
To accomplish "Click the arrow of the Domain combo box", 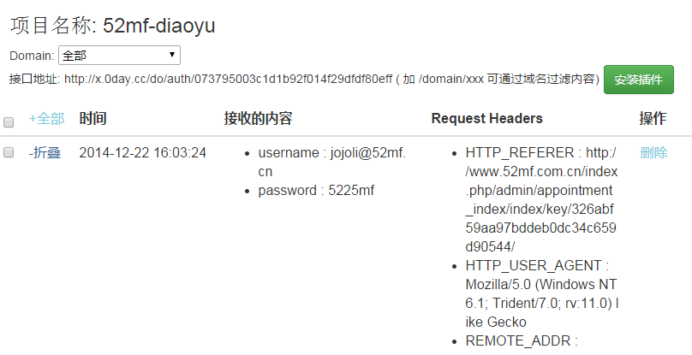I will (172, 55).
